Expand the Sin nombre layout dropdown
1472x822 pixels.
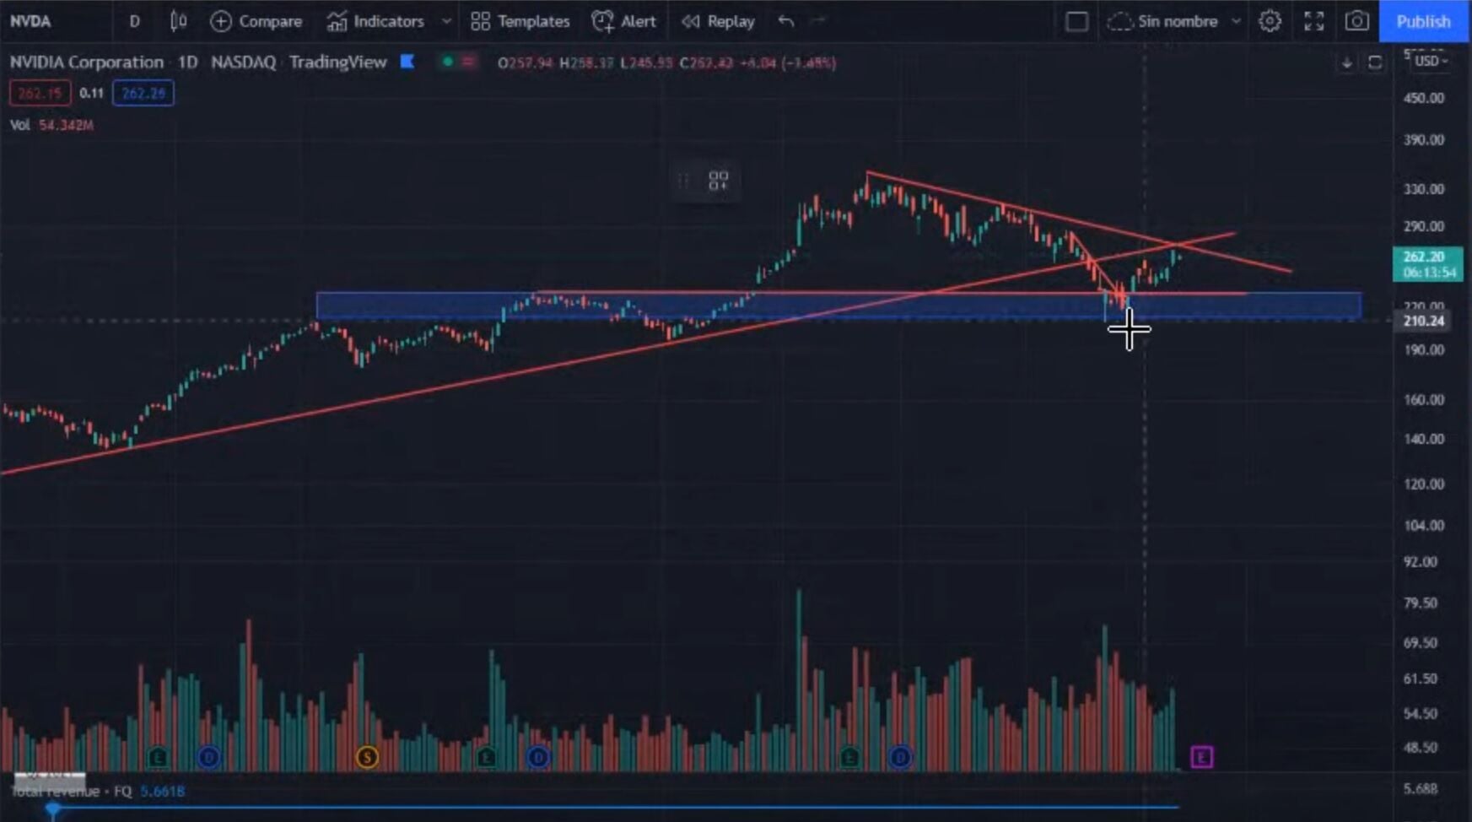click(1236, 21)
